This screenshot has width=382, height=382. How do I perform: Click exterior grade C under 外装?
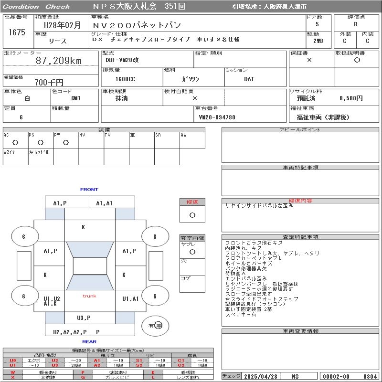point(345,41)
